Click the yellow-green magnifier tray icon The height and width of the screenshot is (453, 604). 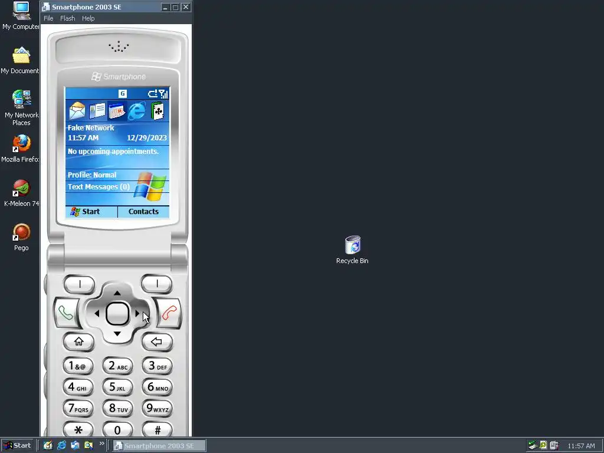543,445
